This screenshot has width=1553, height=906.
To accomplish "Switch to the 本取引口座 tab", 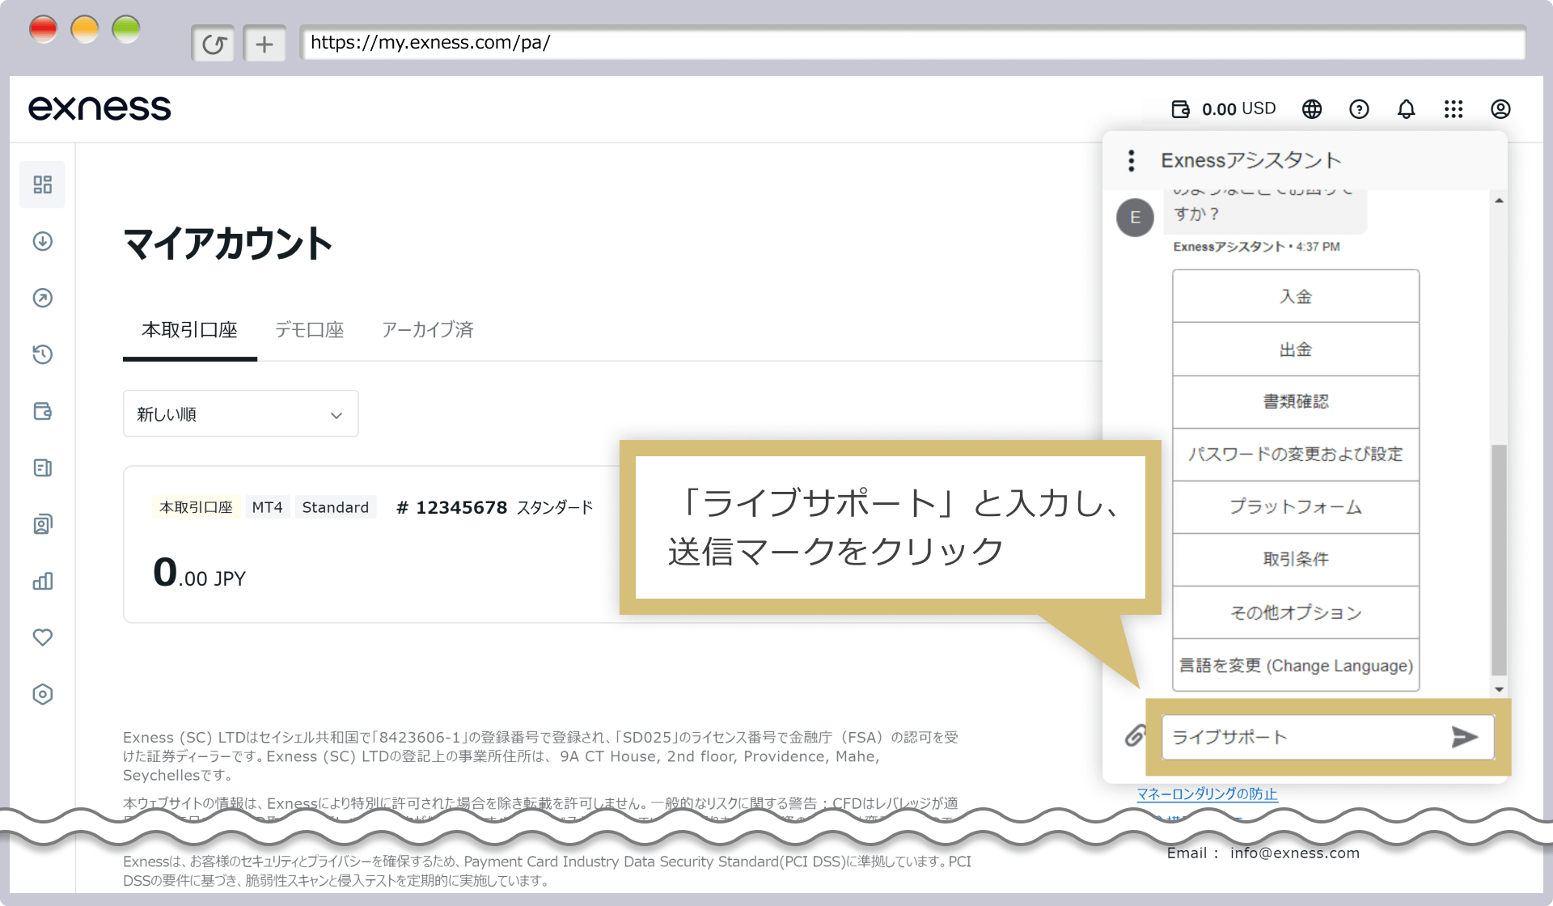I will [189, 330].
